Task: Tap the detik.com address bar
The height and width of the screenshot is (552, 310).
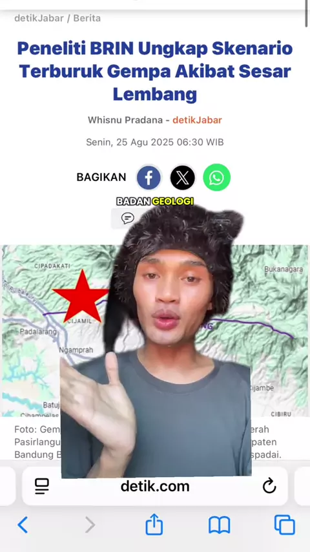Action: pos(155,486)
